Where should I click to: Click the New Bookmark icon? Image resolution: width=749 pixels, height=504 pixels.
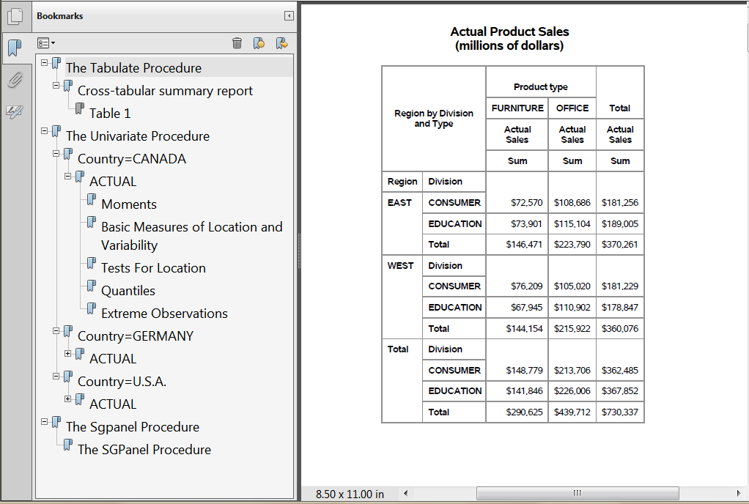(x=259, y=43)
